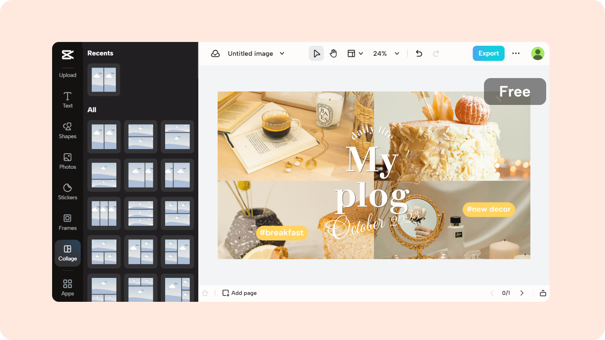Open the Frames panel
Screen dimensions: 605x340
(x=68, y=222)
